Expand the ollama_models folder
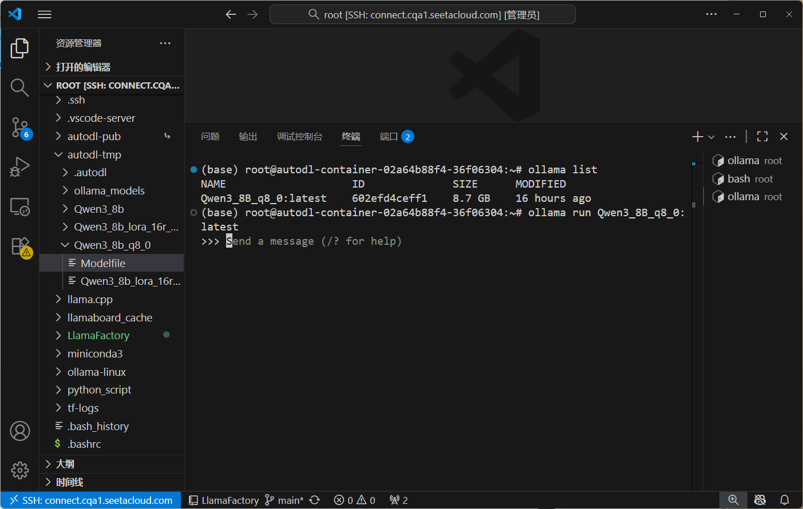Screen dimensions: 803x509 click(x=112, y=191)
